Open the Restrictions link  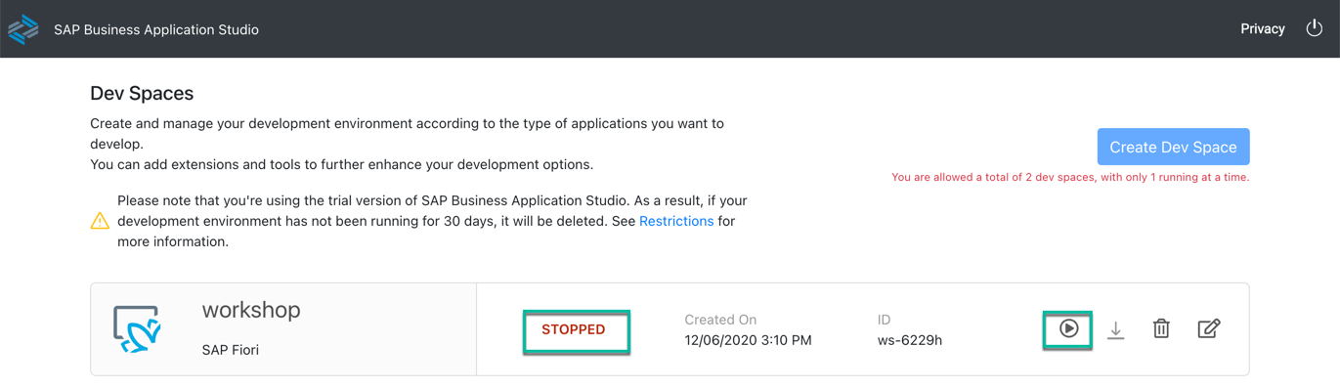pos(676,221)
